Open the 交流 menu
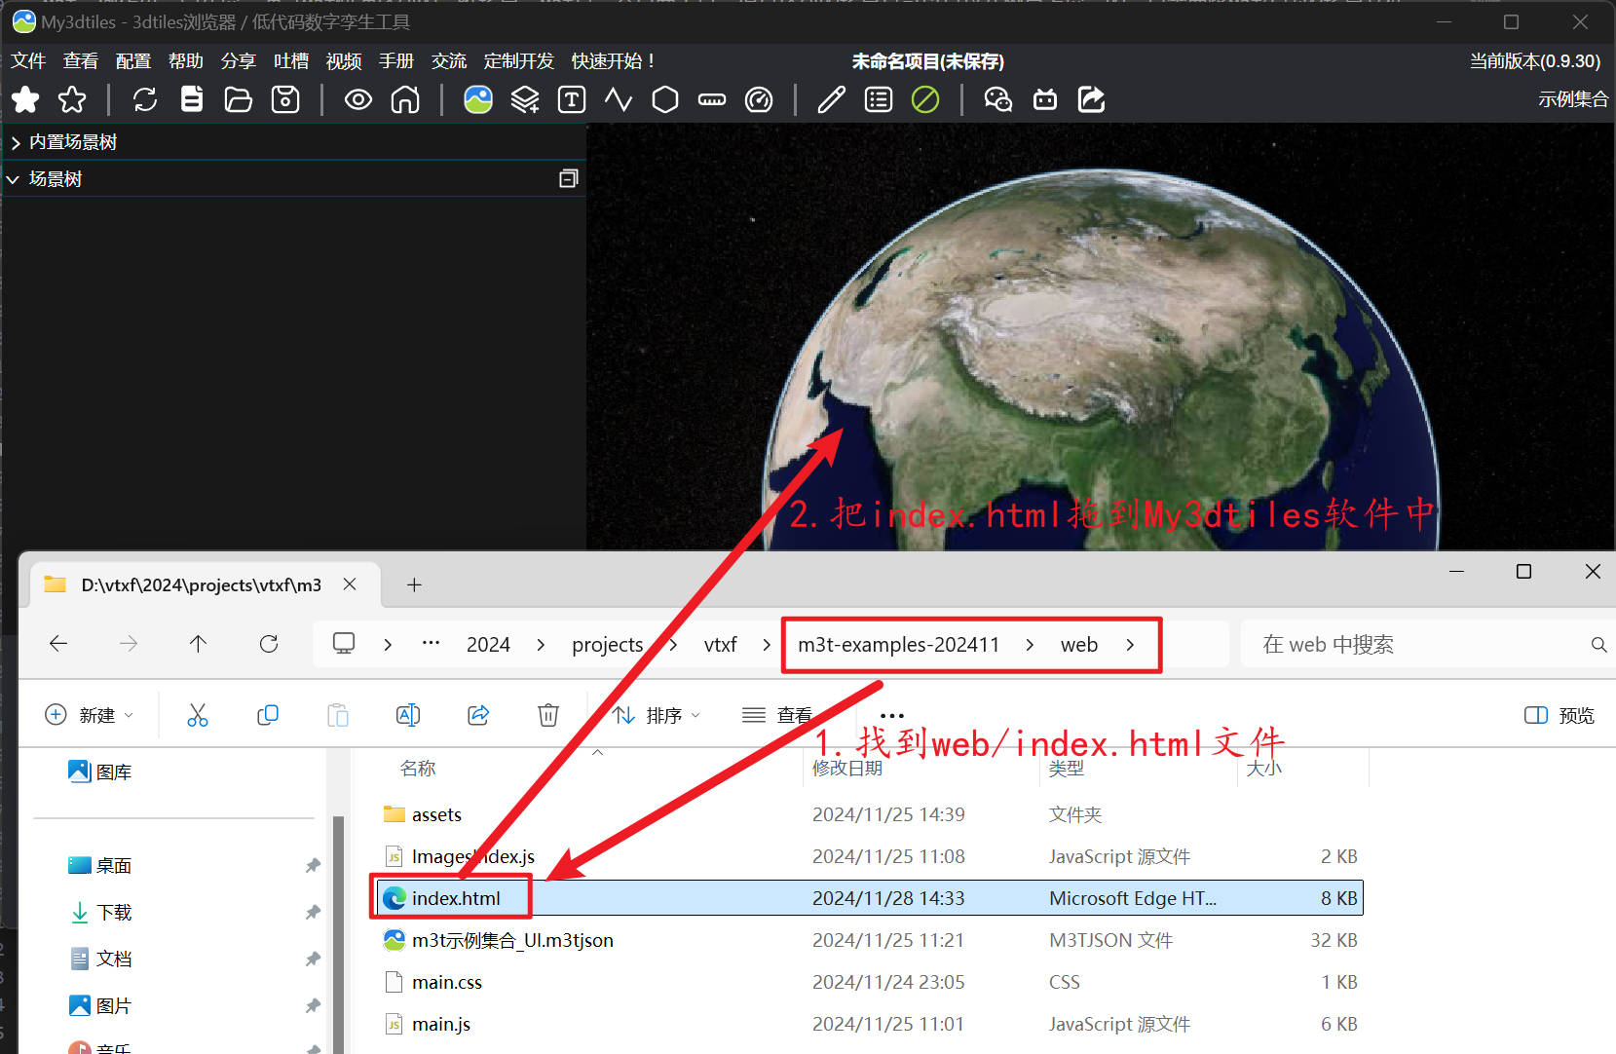This screenshot has width=1616, height=1054. [449, 61]
